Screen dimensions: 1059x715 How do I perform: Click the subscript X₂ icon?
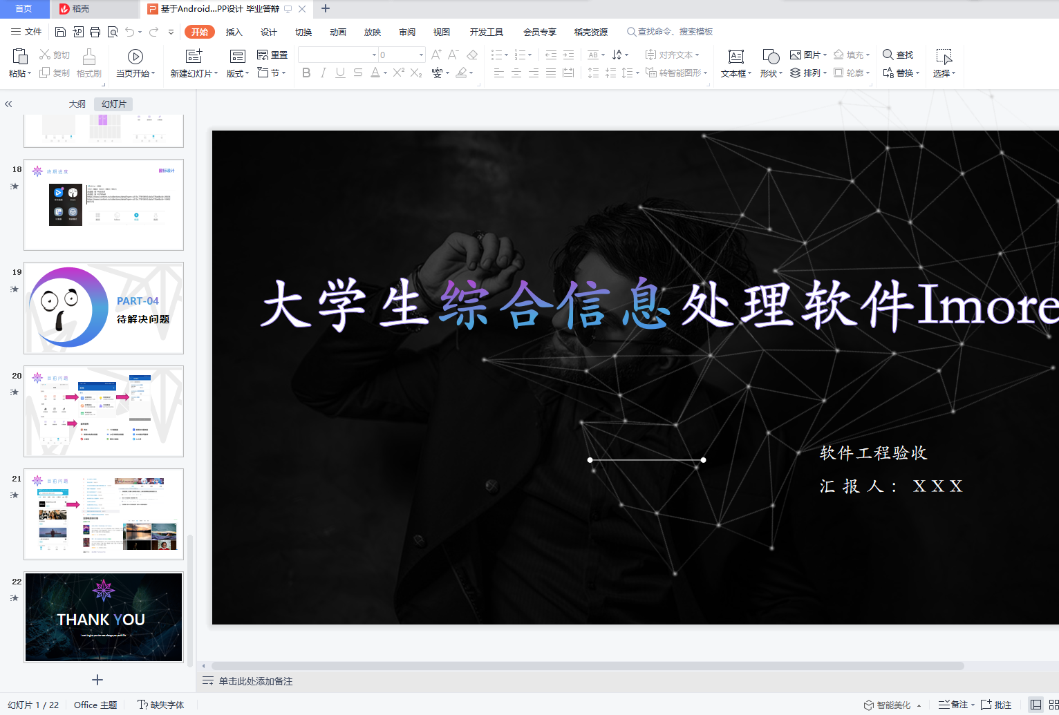pos(416,73)
